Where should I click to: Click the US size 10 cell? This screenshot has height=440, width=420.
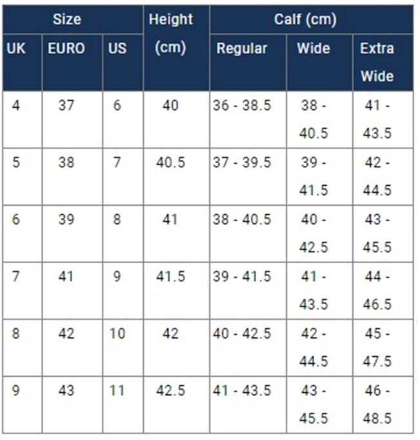[117, 334]
